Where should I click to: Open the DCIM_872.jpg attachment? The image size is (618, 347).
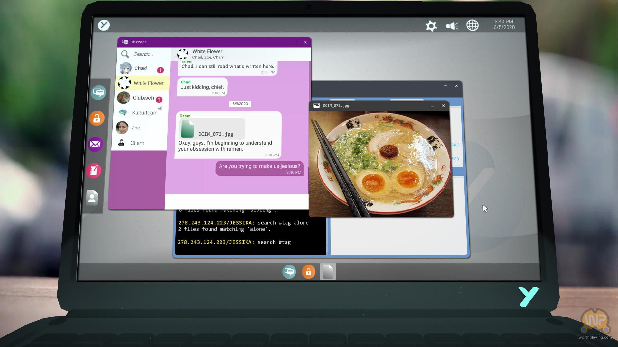212,129
